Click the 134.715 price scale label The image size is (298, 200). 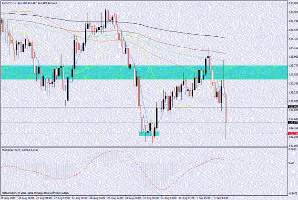point(293,21)
